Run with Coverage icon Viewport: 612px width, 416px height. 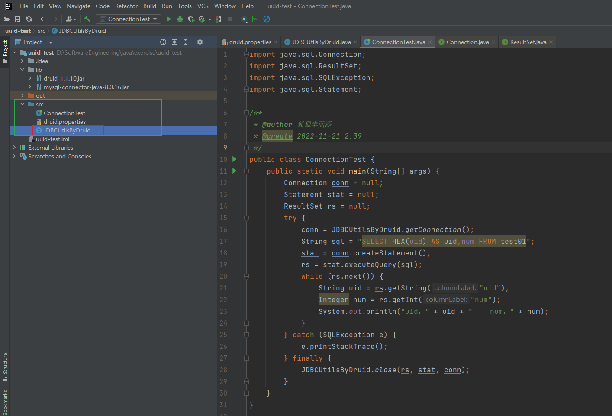191,19
